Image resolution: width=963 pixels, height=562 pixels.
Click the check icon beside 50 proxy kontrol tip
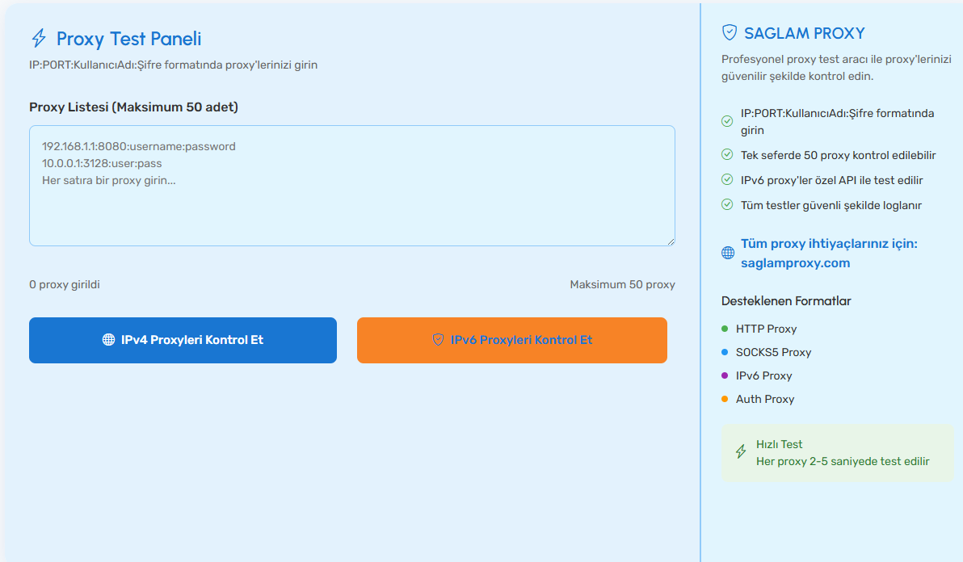[727, 154]
